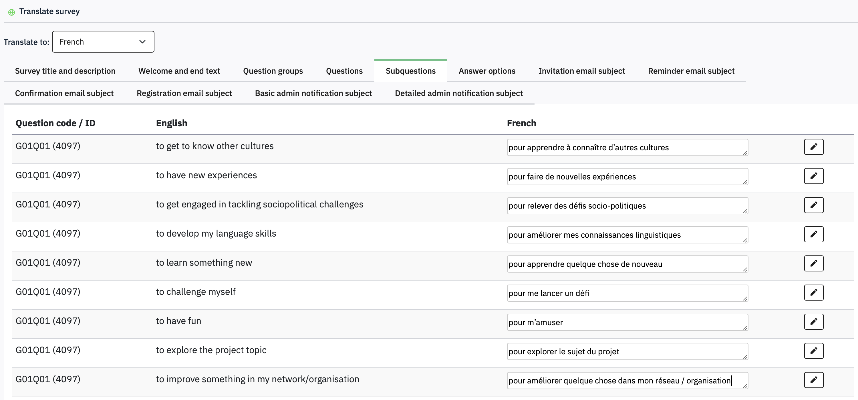Open the 'Translate to' French dropdown

click(103, 42)
